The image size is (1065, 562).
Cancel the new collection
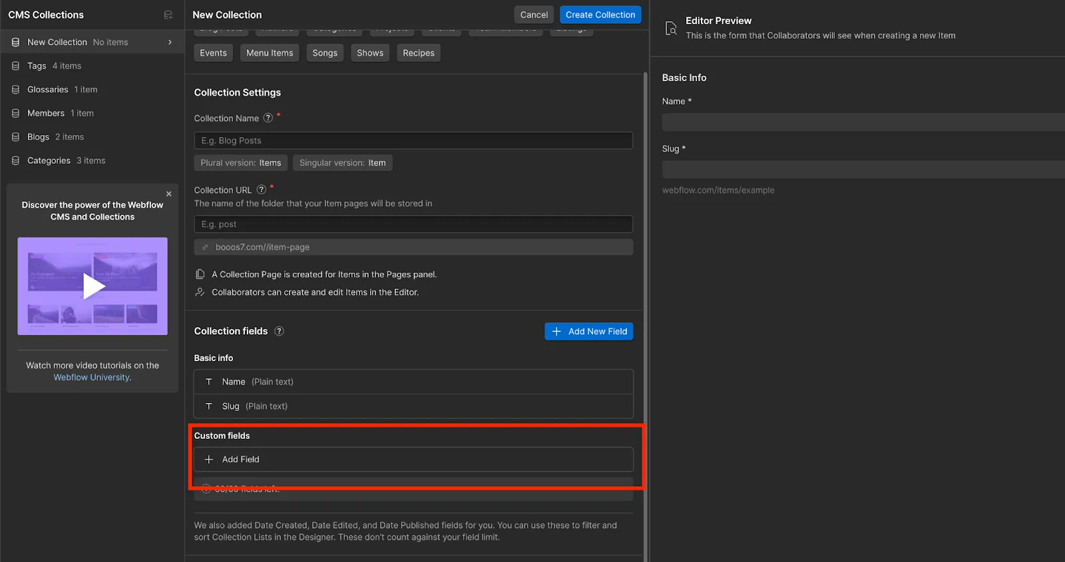pos(534,15)
